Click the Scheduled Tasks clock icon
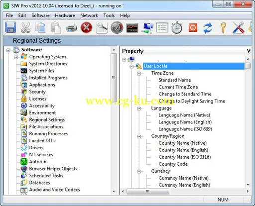 (24, 175)
